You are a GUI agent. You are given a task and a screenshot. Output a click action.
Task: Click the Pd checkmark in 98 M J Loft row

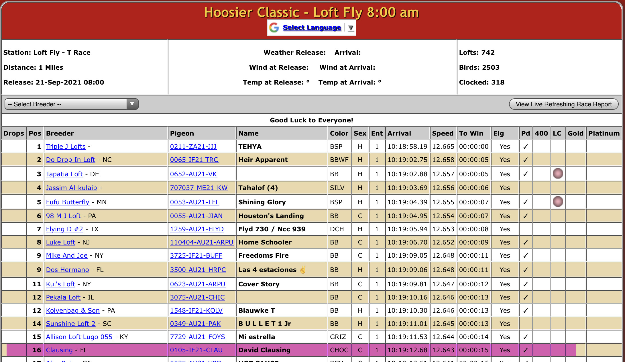(x=525, y=216)
